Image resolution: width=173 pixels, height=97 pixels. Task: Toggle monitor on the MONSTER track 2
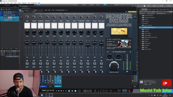(x=11, y=18)
